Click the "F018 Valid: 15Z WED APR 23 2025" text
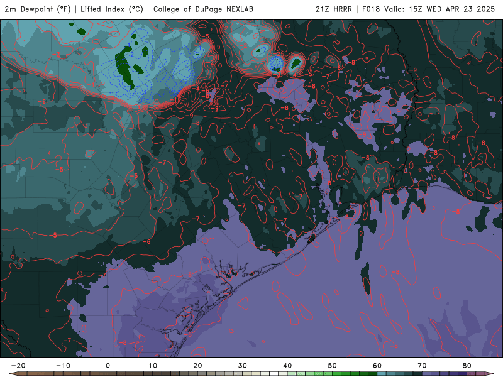The height and width of the screenshot is (377, 503). coord(429,9)
